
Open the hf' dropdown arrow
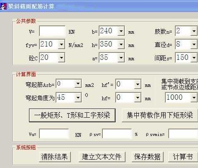pos(138,84)
